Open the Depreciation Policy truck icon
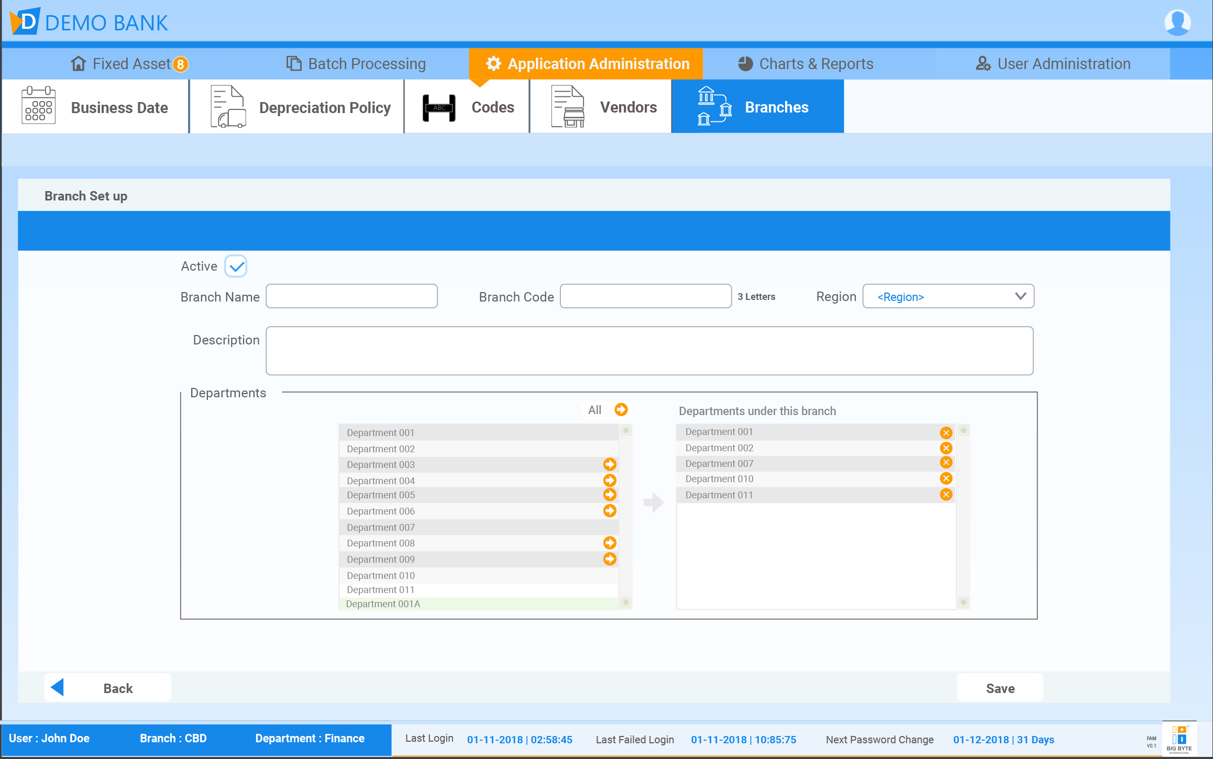Screen dimensions: 1213x759 point(227,106)
